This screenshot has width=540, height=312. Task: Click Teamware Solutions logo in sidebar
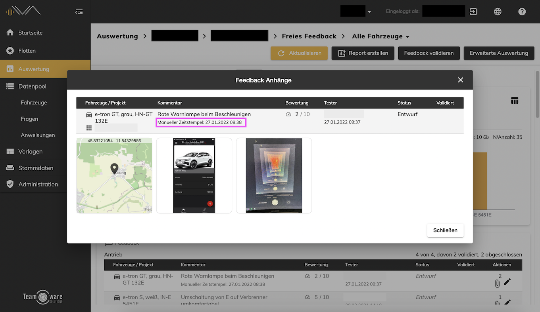42,297
